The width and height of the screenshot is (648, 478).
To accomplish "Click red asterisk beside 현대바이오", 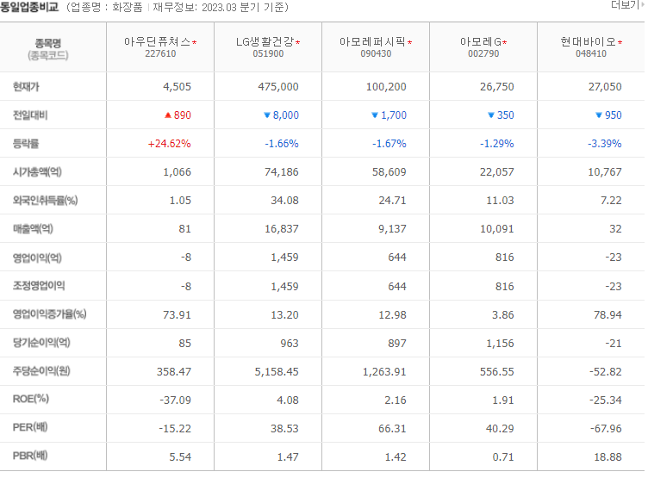I will 620,42.
